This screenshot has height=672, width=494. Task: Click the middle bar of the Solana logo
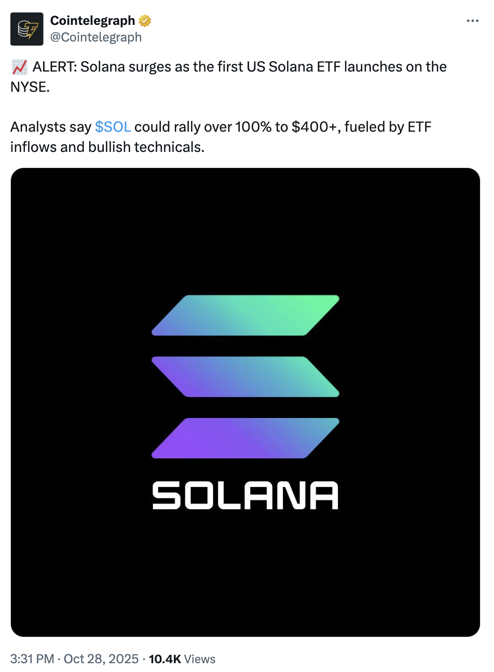point(245,376)
